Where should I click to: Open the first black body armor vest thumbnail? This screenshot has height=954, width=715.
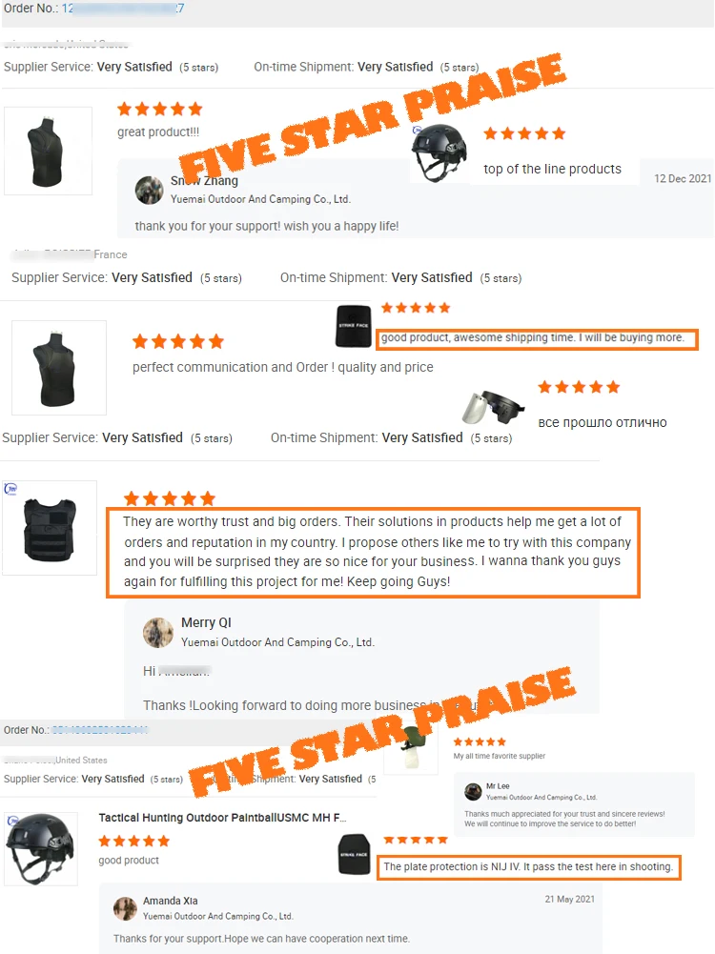(x=48, y=151)
